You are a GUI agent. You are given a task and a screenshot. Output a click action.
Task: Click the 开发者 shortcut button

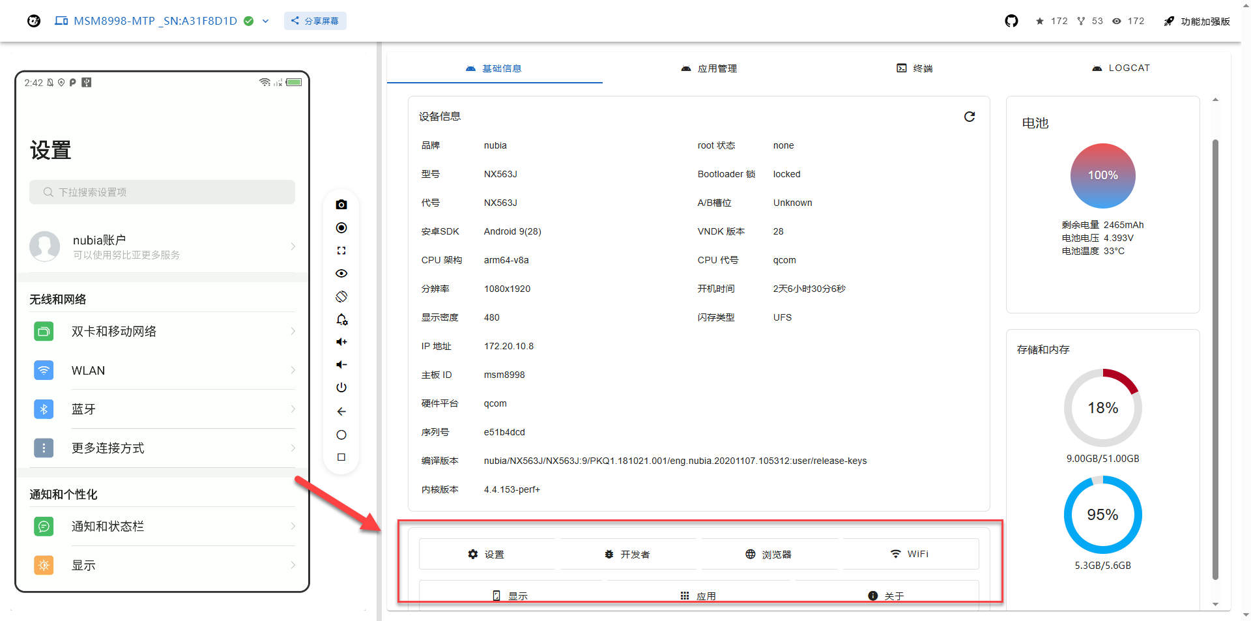627,555
